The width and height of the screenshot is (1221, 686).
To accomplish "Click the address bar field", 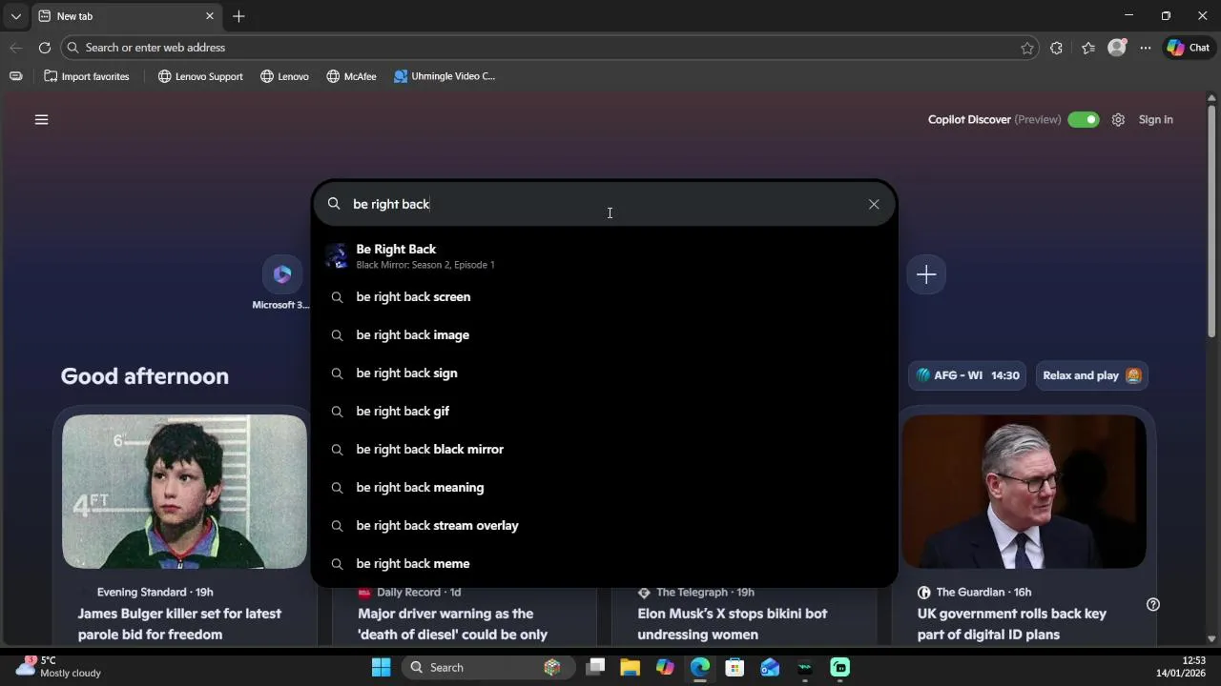I will 548,48.
